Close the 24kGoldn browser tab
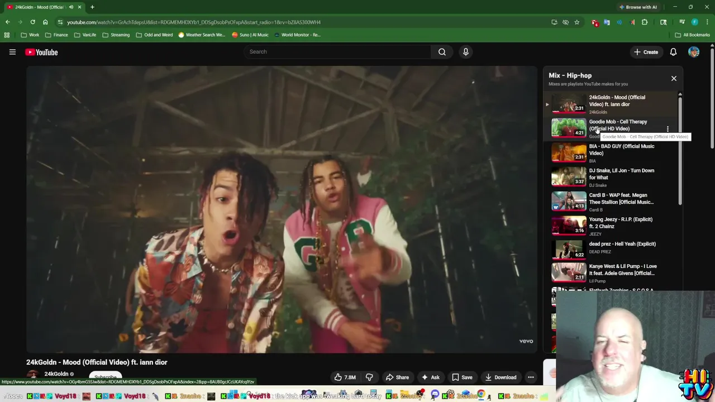The image size is (715, 402). pos(79,7)
